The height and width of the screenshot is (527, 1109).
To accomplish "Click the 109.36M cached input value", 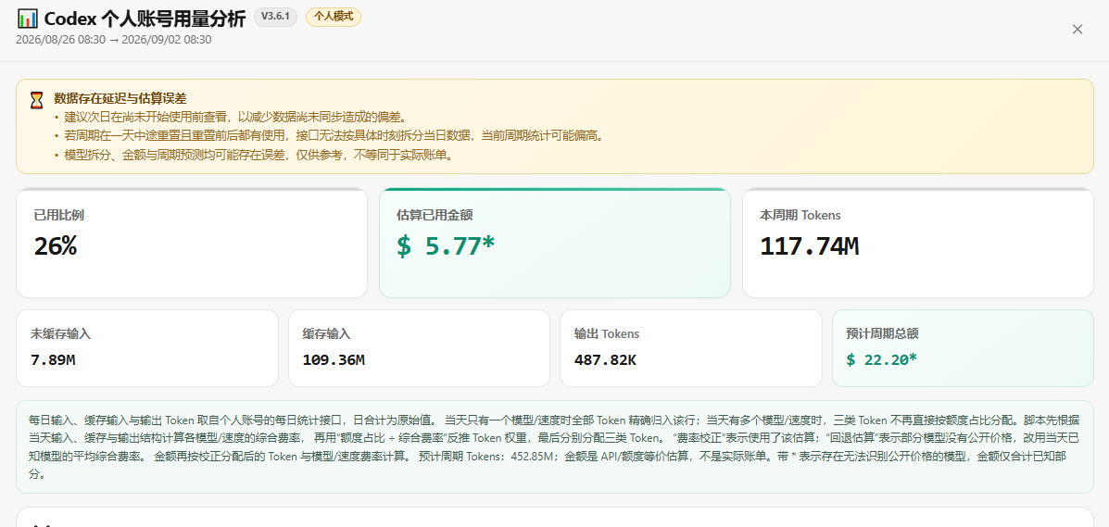I will pos(334,359).
